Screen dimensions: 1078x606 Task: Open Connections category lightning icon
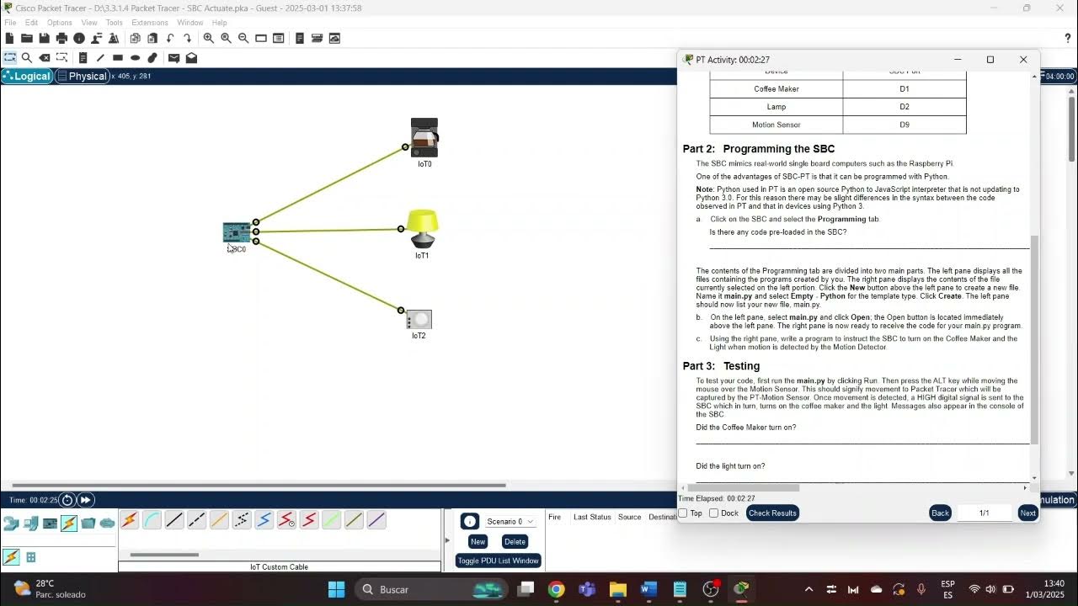(69, 524)
